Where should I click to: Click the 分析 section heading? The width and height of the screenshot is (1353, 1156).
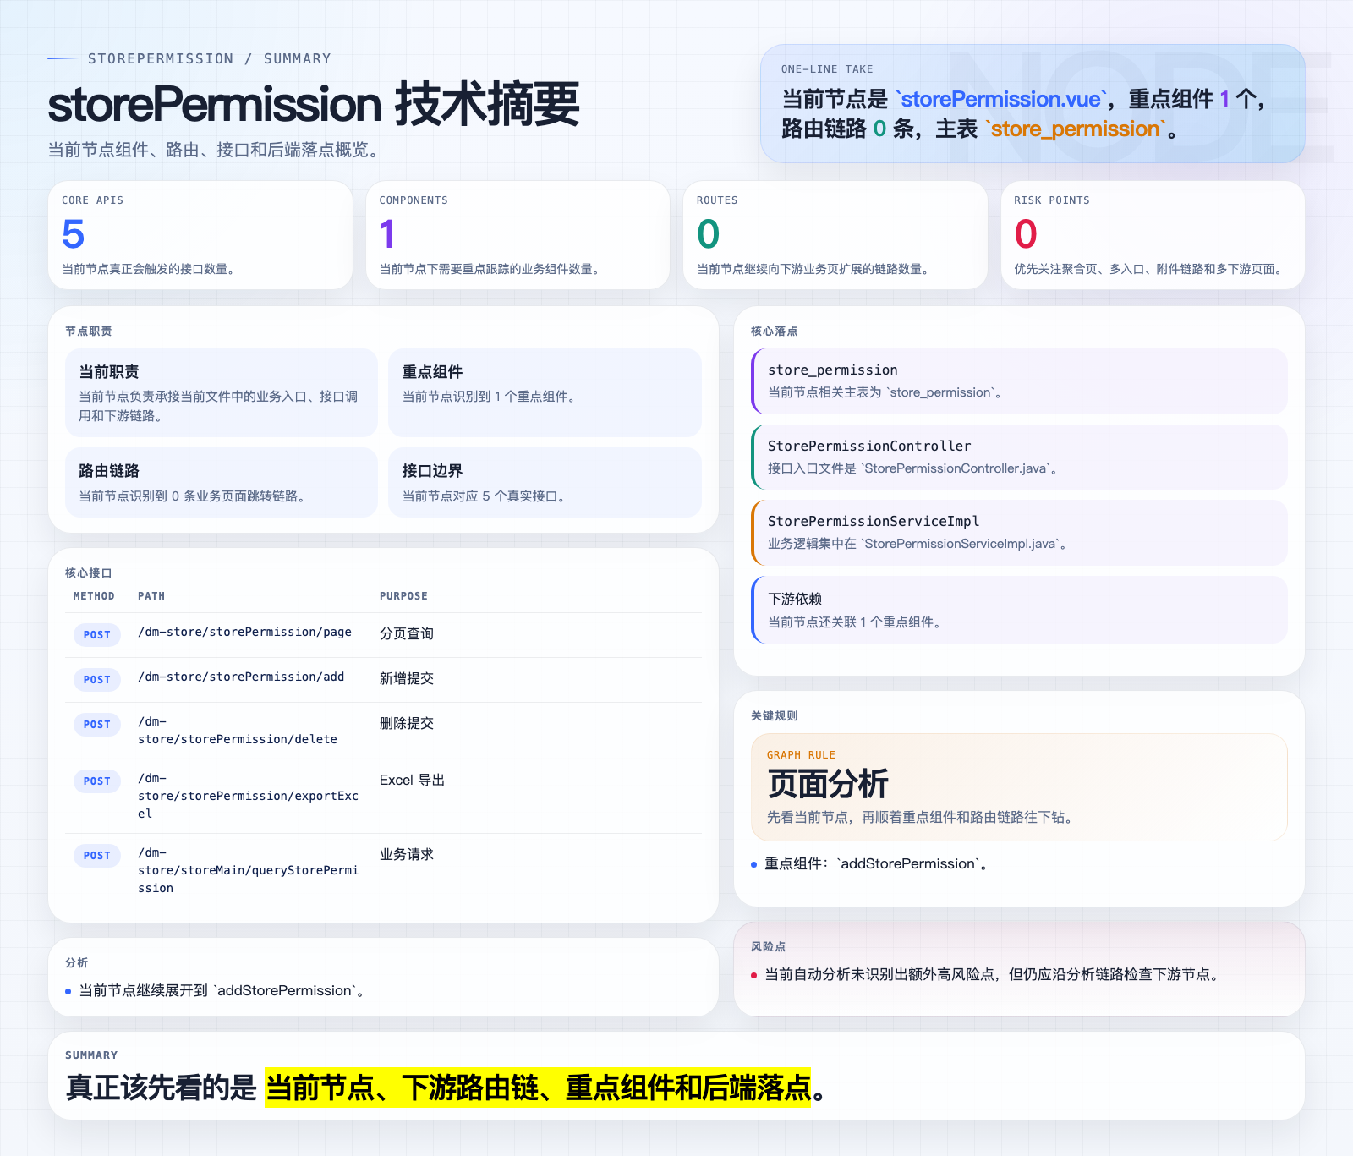click(x=77, y=962)
